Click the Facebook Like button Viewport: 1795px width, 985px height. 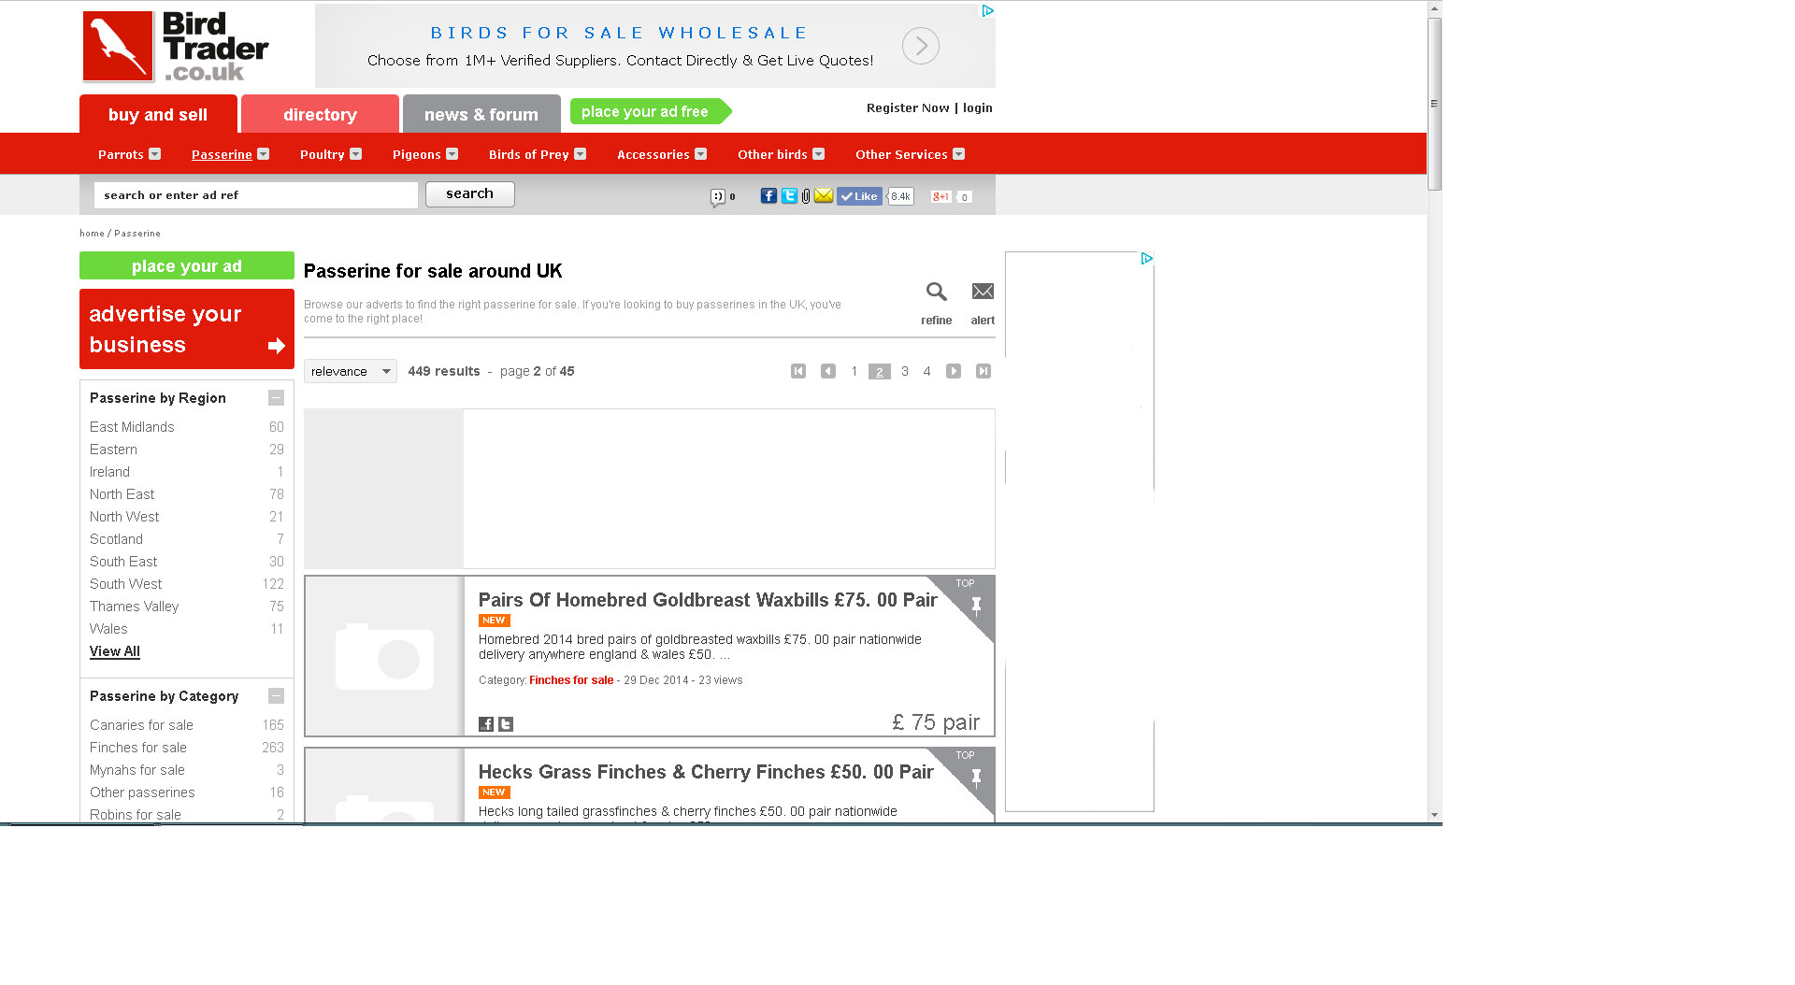(x=859, y=196)
